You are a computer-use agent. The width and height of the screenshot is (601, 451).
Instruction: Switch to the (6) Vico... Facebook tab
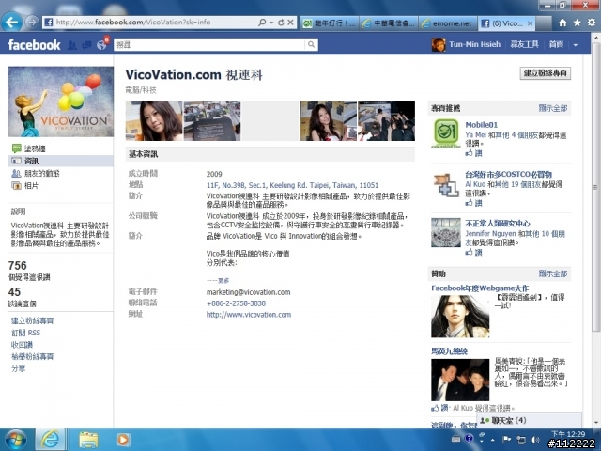502,23
